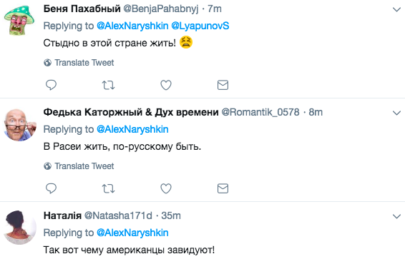405x259 pixels.
Task: Retweet Беня Пахабный's tweet
Action: [108, 85]
